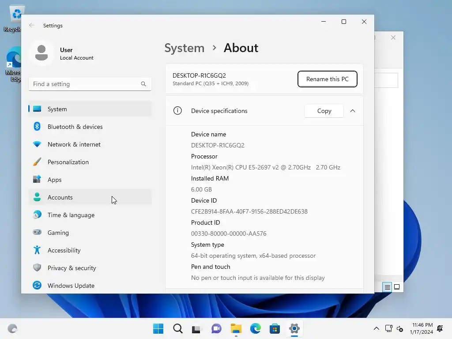
Task: Open taskbar Search
Action: point(178,328)
